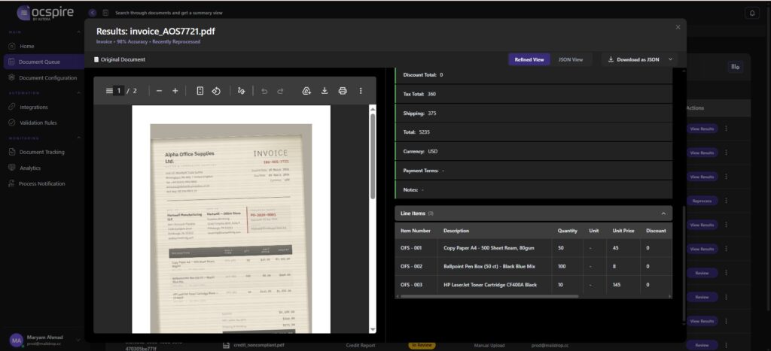Viewport: 771px width, 351px height.
Task: Click the Tax Total 360 field
Action: tap(534, 94)
